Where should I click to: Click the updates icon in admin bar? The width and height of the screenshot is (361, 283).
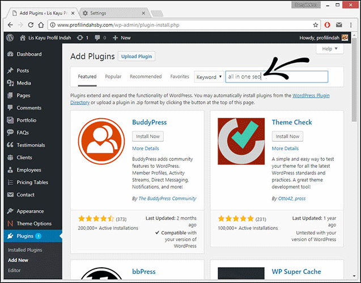point(80,38)
